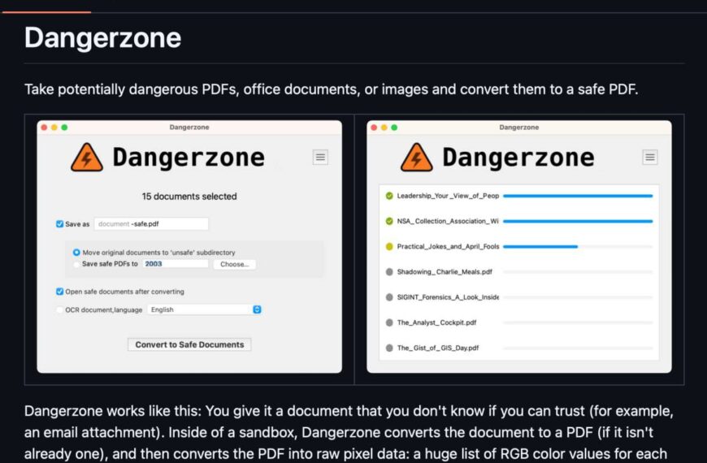Click green check icon for Leadership_Your_View_of_Peop
Viewport: 707px width, 463px height.
point(389,196)
